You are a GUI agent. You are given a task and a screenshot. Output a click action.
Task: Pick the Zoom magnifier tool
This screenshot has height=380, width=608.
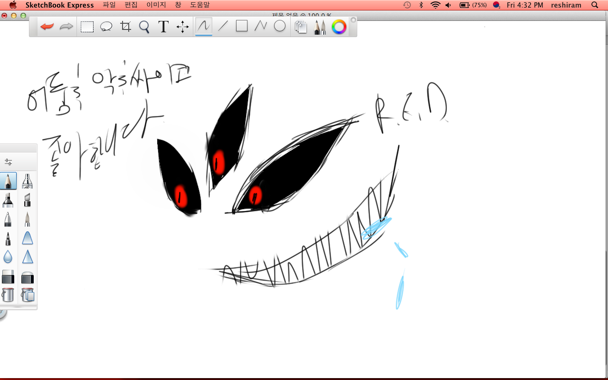click(144, 27)
